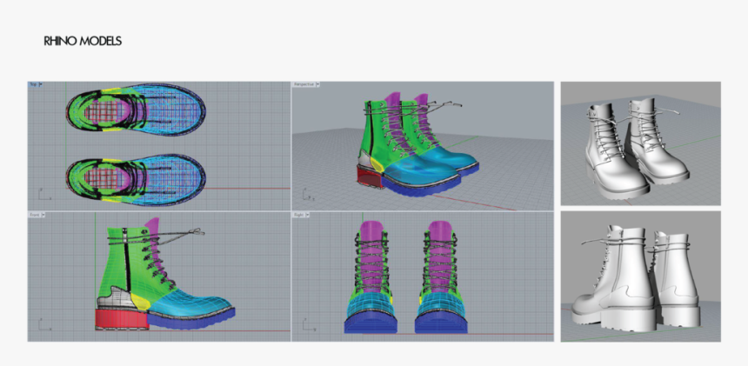Screen dimensions: 748x366
Task: Click the Top viewport title label
Action: [x=33, y=84]
